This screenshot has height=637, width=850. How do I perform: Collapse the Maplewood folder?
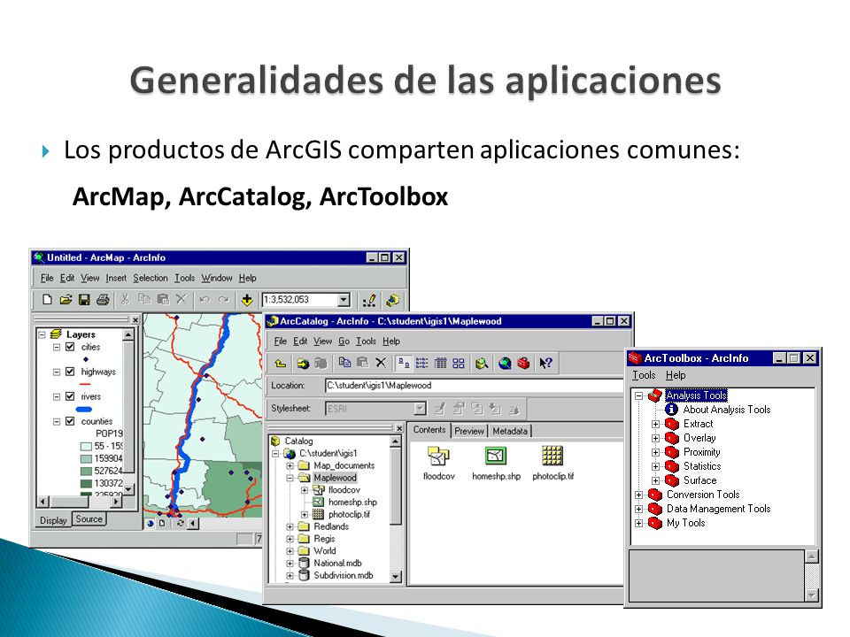click(x=290, y=478)
